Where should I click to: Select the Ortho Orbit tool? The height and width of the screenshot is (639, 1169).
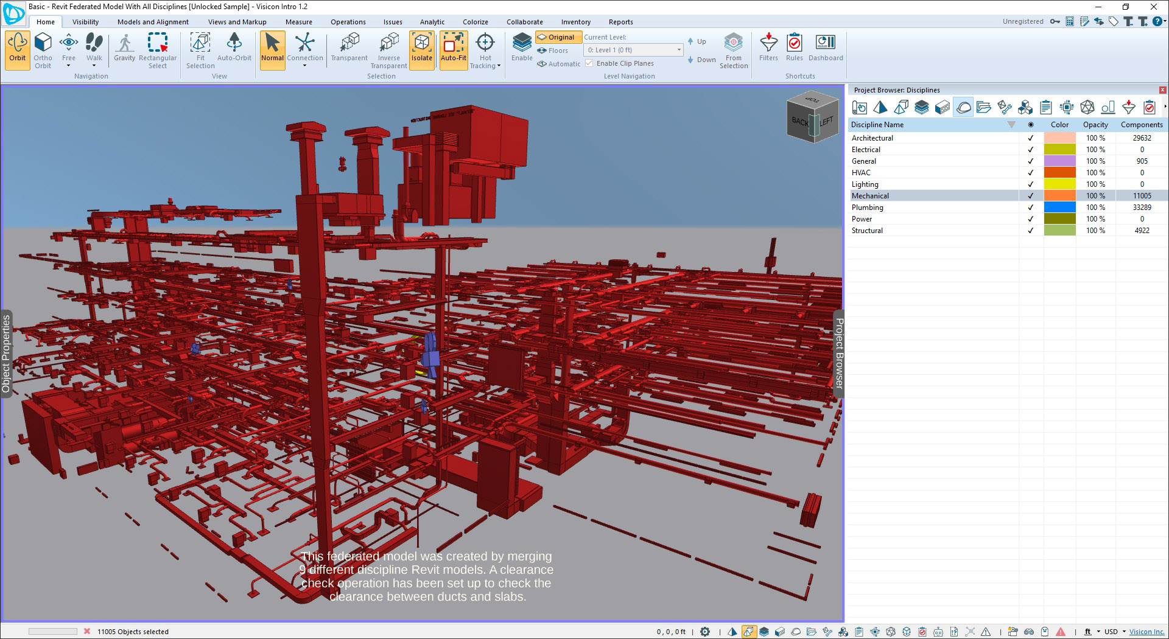click(x=43, y=49)
